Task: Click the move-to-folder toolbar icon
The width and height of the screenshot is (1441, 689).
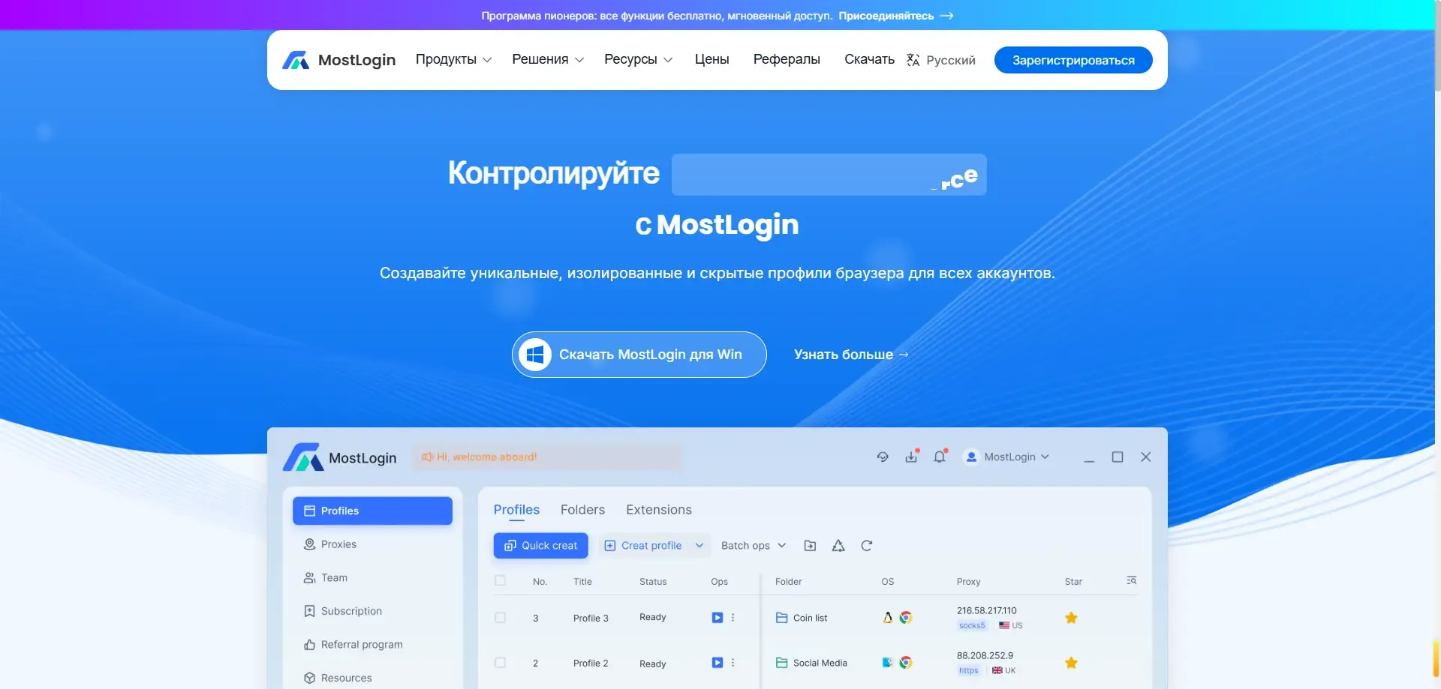Action: [x=810, y=546]
